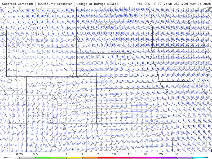Select the "F177" forecast hour label
This screenshot has height=159, width=212.
pos(158,4)
